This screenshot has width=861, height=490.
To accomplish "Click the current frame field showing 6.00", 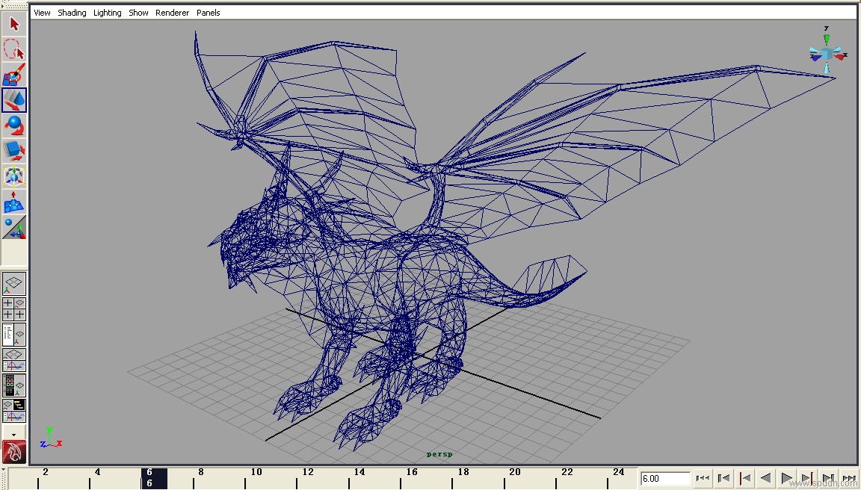I will pyautogui.click(x=664, y=478).
